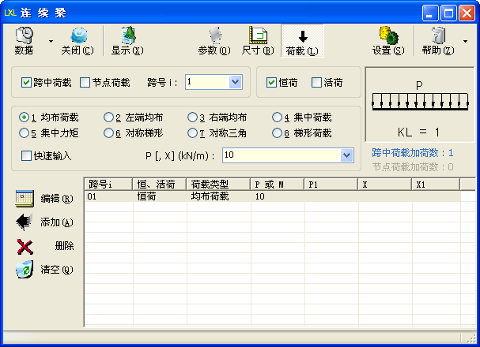The width and height of the screenshot is (480, 347).
Task: Open the 显示(X) display tool
Action: 127,40
